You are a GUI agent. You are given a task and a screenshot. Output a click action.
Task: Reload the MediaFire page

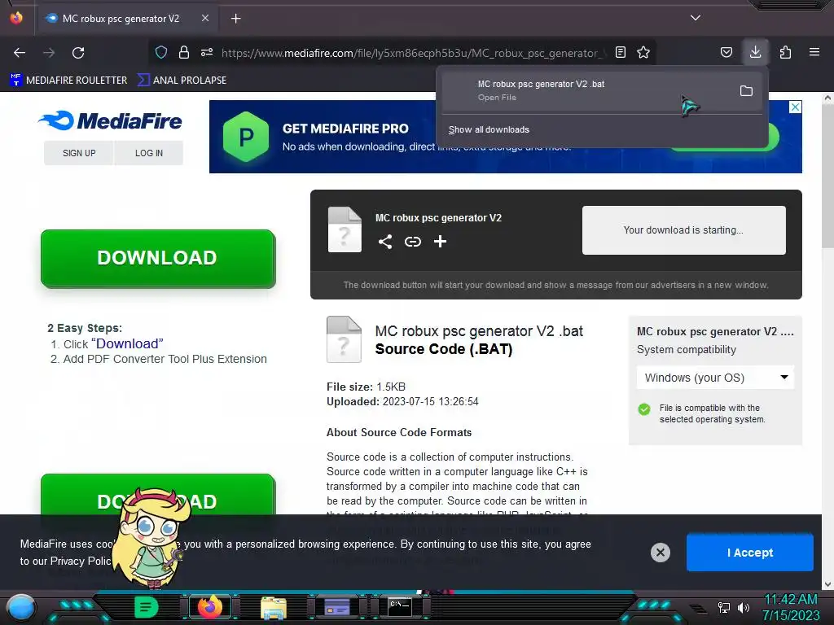pyautogui.click(x=78, y=53)
